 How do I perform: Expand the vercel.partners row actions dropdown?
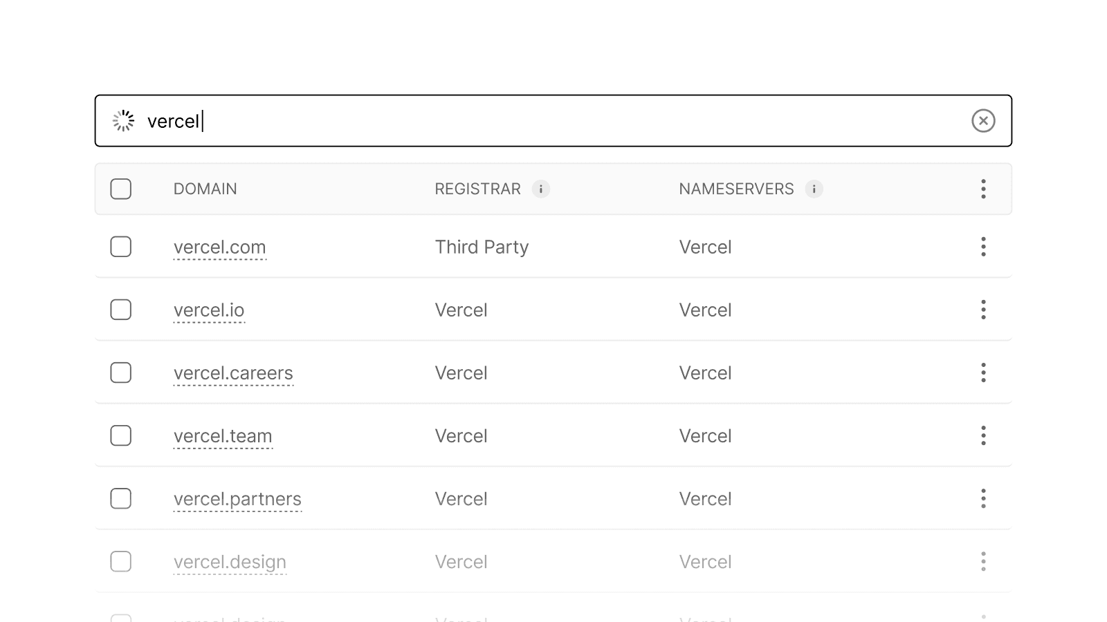(983, 498)
